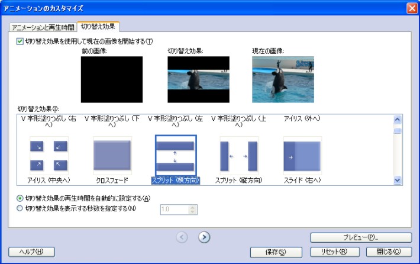Decrease seconds with spinner down arrow
The width and height of the screenshot is (420, 264).
point(192,212)
